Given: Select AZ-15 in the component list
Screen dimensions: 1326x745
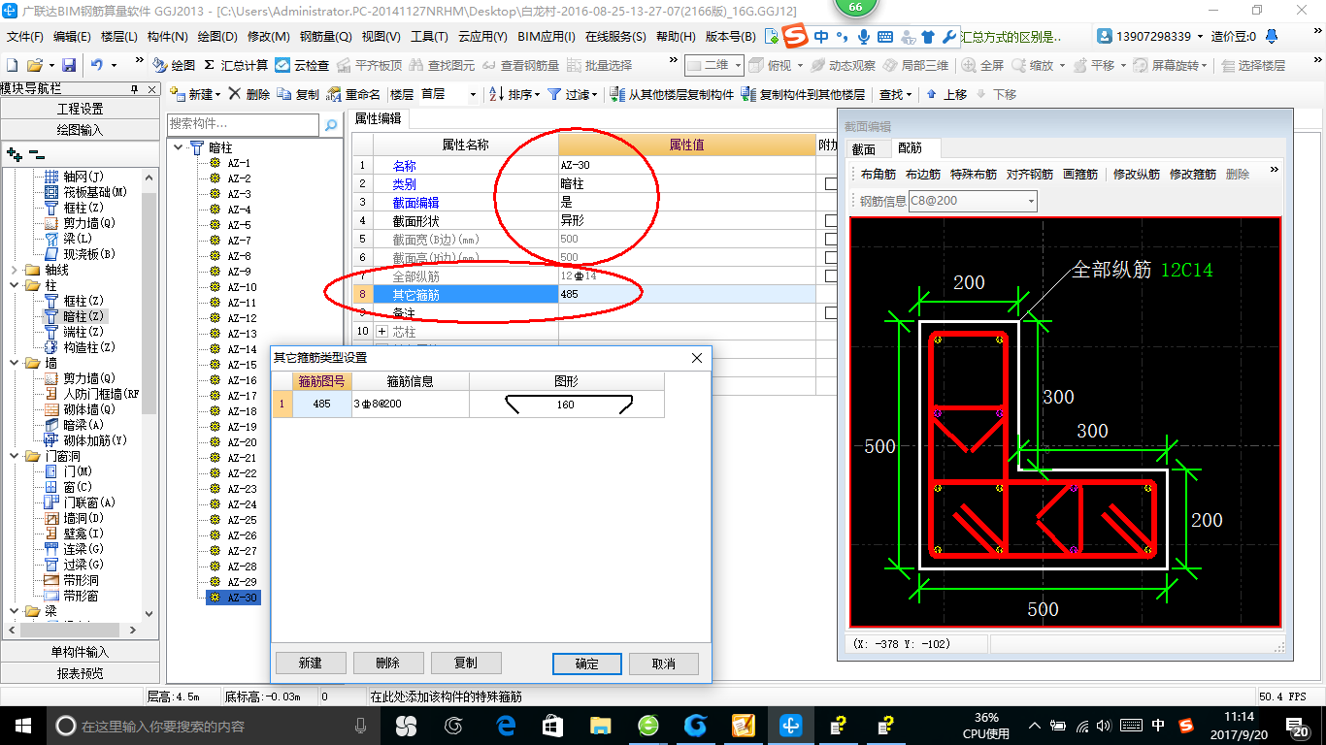Looking at the screenshot, I should click(x=242, y=365).
